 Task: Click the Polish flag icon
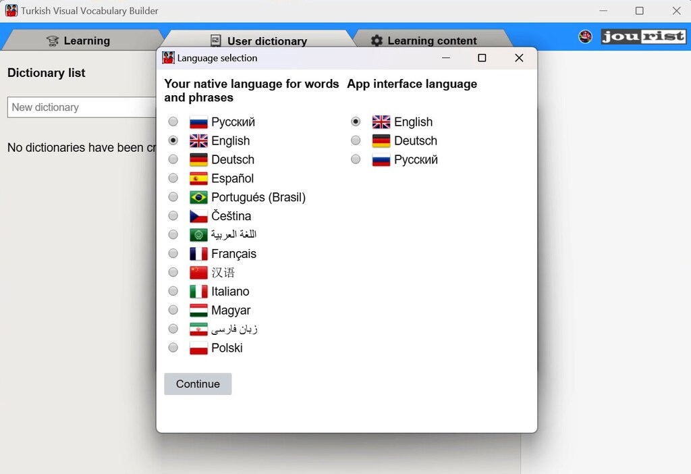[x=199, y=348]
